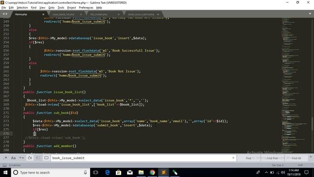
Task: Open the Goto menu
Action: click(51, 8)
